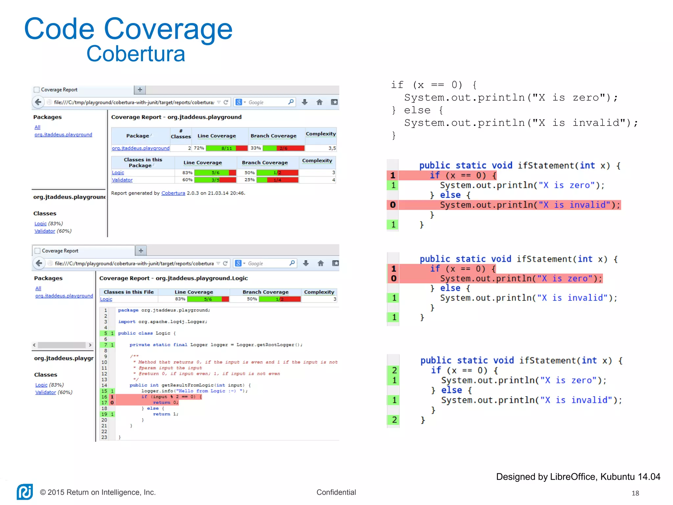Screen dimensions: 673x505
Task: Click the home icon in the bottom browser toolbar
Action: click(x=321, y=263)
